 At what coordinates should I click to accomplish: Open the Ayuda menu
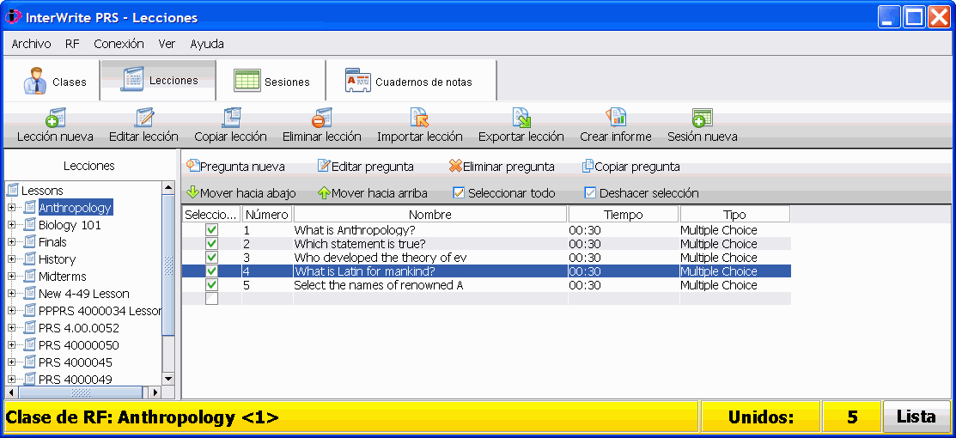pyautogui.click(x=207, y=44)
